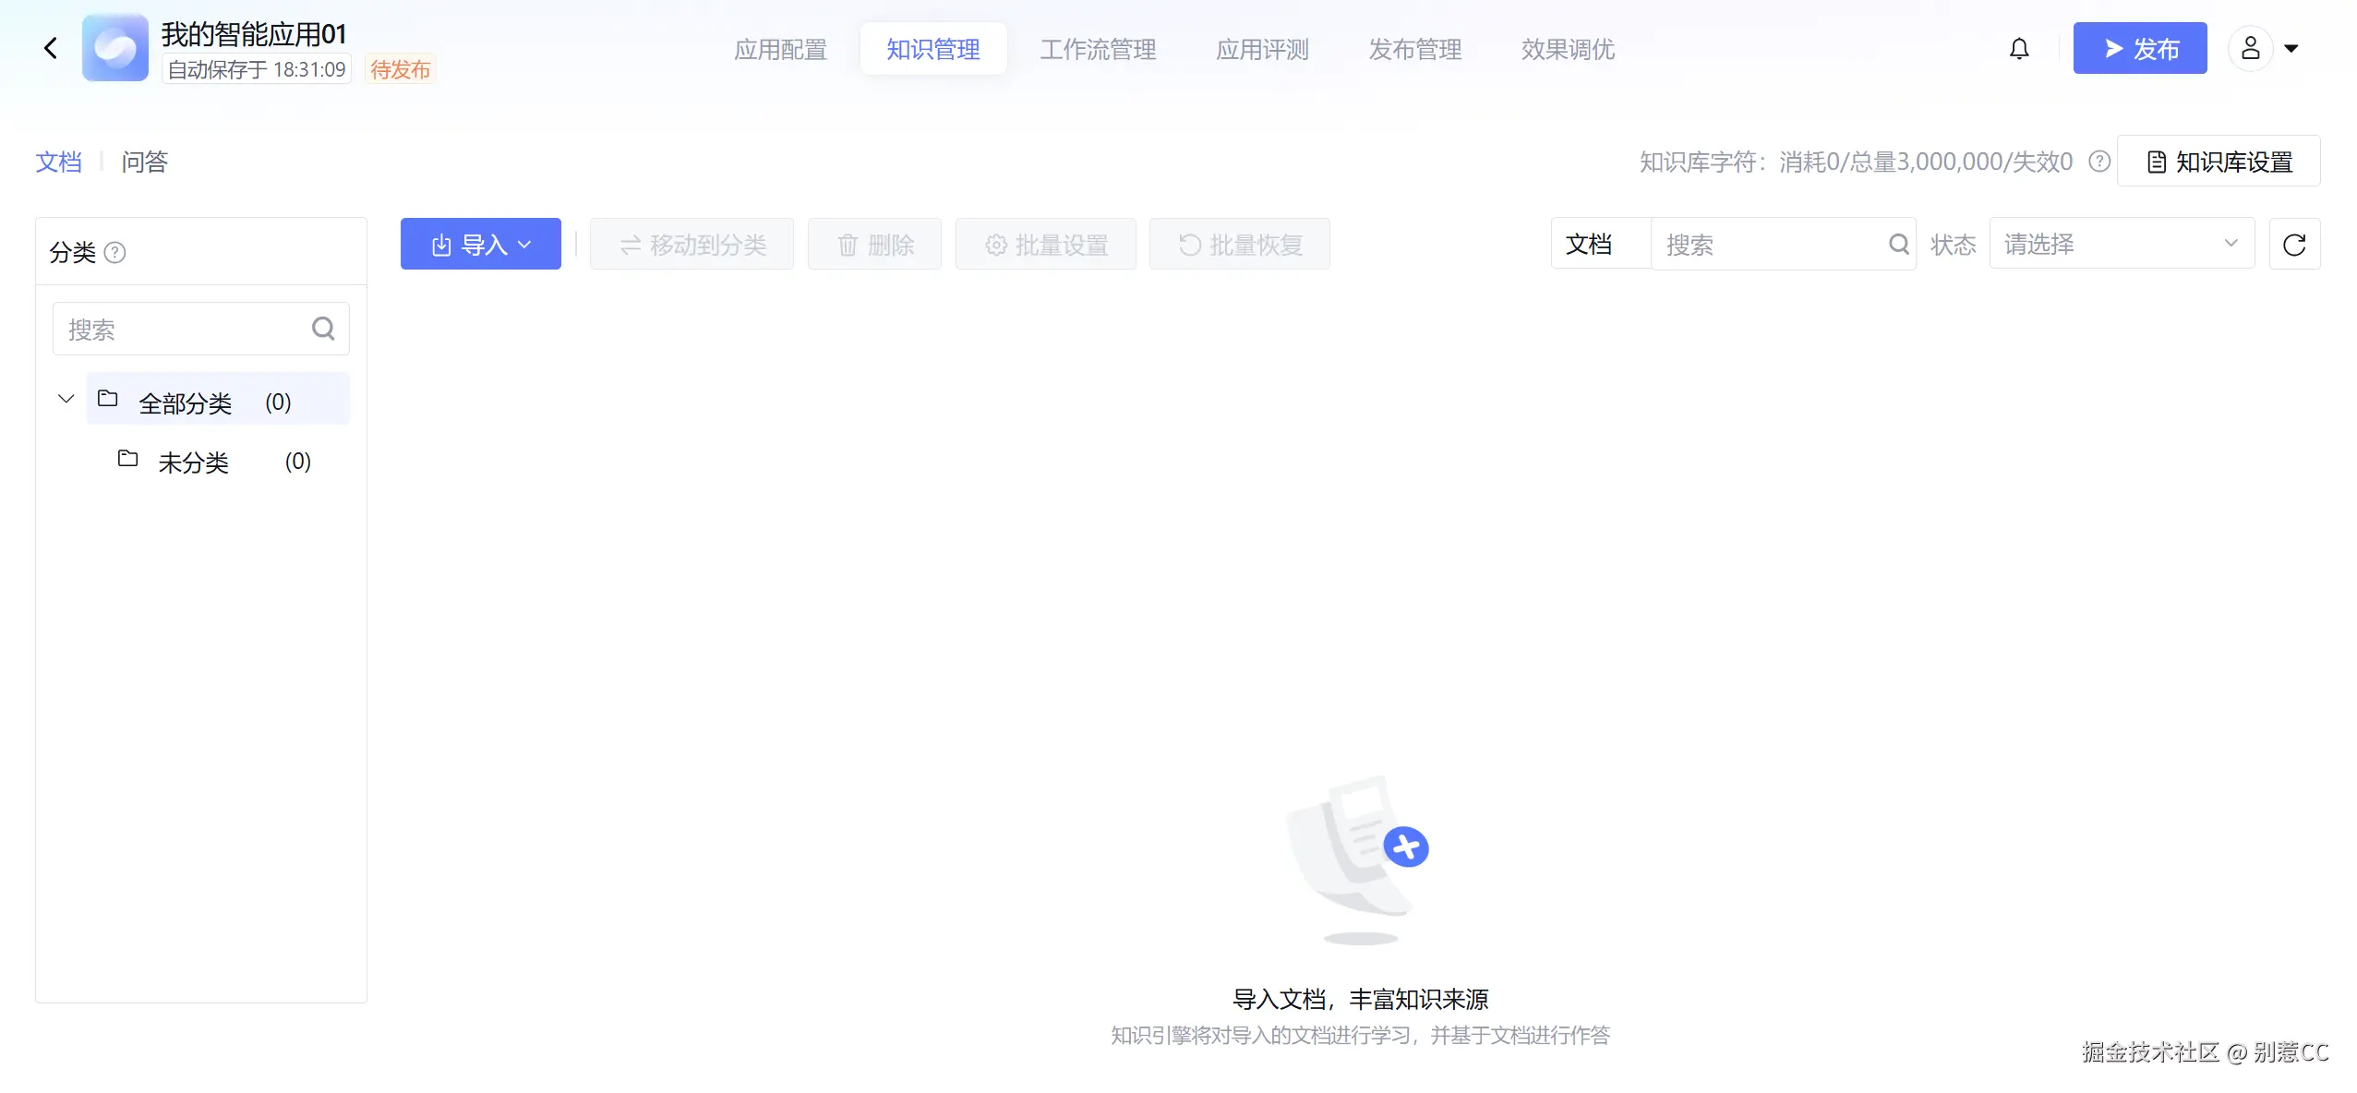The height and width of the screenshot is (1093, 2357).
Task: Open the 导入 dropdown button
Action: [x=480, y=245]
